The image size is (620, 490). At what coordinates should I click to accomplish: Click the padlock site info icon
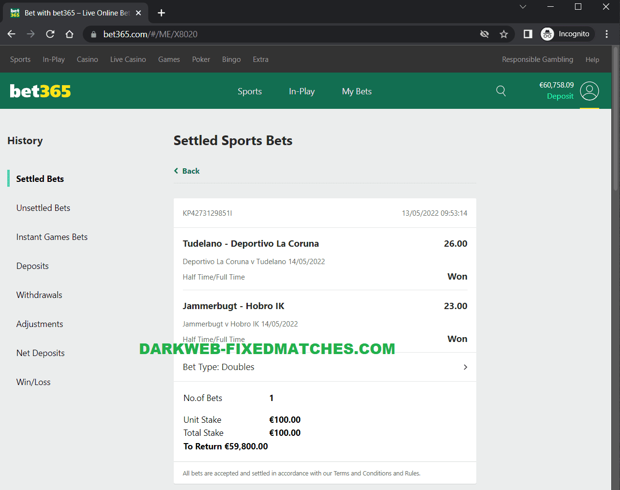pyautogui.click(x=94, y=34)
